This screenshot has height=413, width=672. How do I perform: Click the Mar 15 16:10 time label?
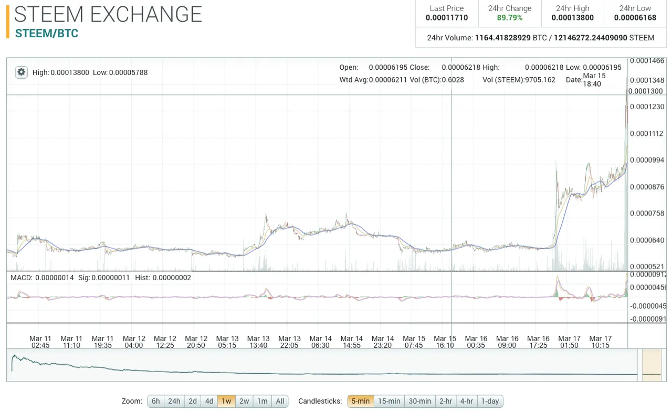(445, 342)
